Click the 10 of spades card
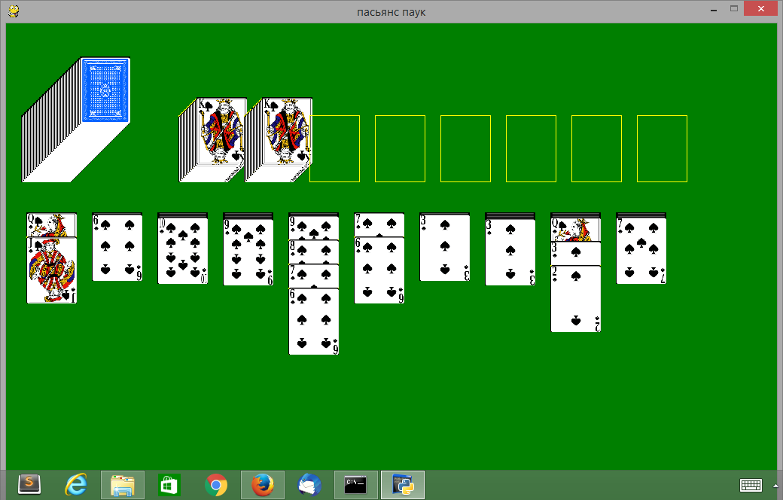783x500 pixels. [x=183, y=249]
